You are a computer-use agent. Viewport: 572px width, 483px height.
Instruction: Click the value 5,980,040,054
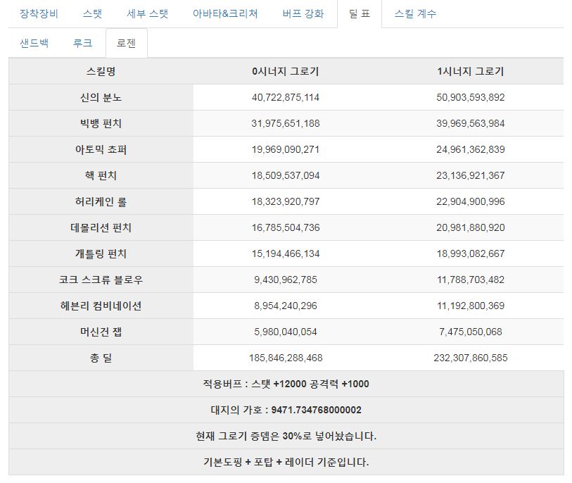point(286,332)
